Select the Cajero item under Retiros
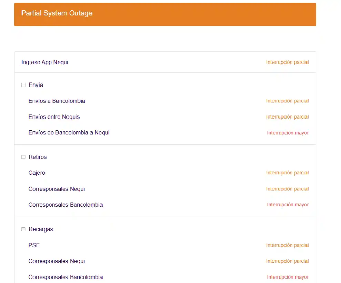 tap(37, 173)
